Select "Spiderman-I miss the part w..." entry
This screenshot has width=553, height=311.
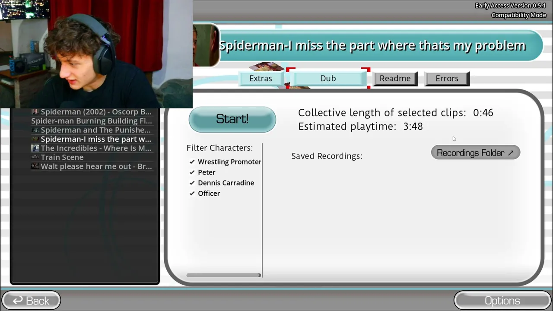[x=92, y=139]
